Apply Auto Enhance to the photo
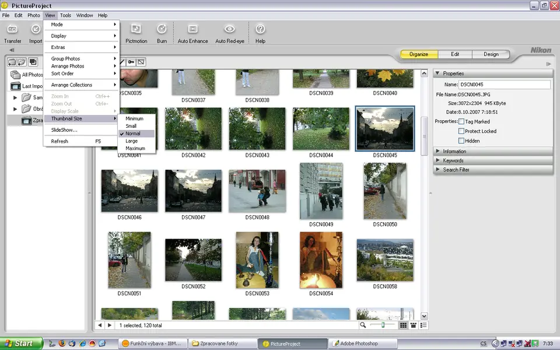 click(192, 30)
